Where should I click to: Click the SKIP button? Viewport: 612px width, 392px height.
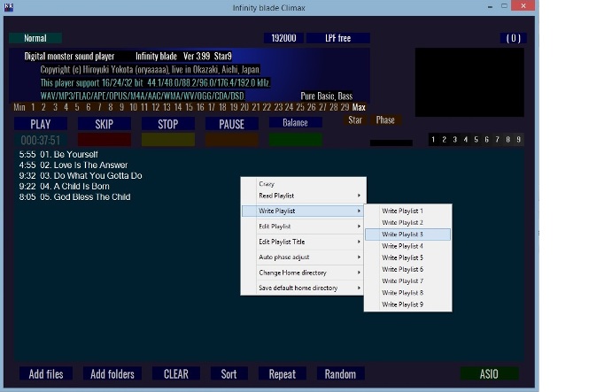coord(105,124)
